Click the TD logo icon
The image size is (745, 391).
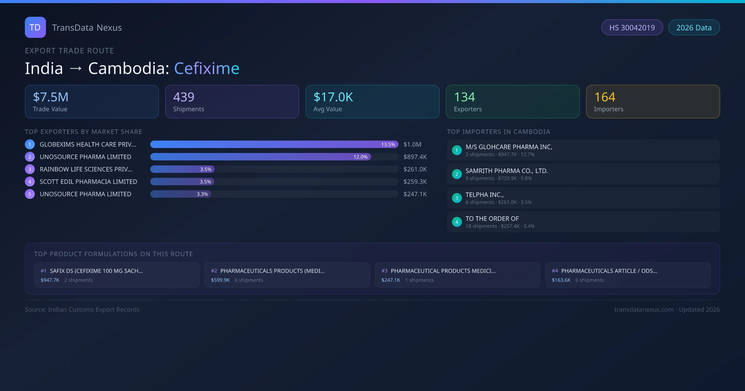[x=35, y=27]
